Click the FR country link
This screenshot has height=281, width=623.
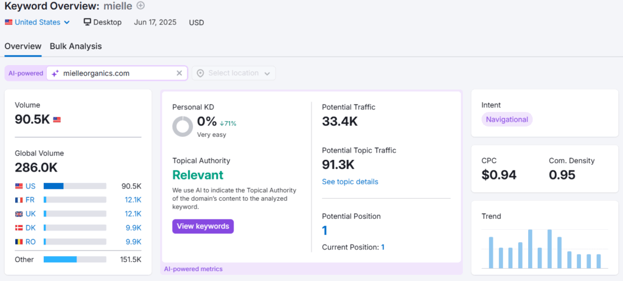coord(30,200)
